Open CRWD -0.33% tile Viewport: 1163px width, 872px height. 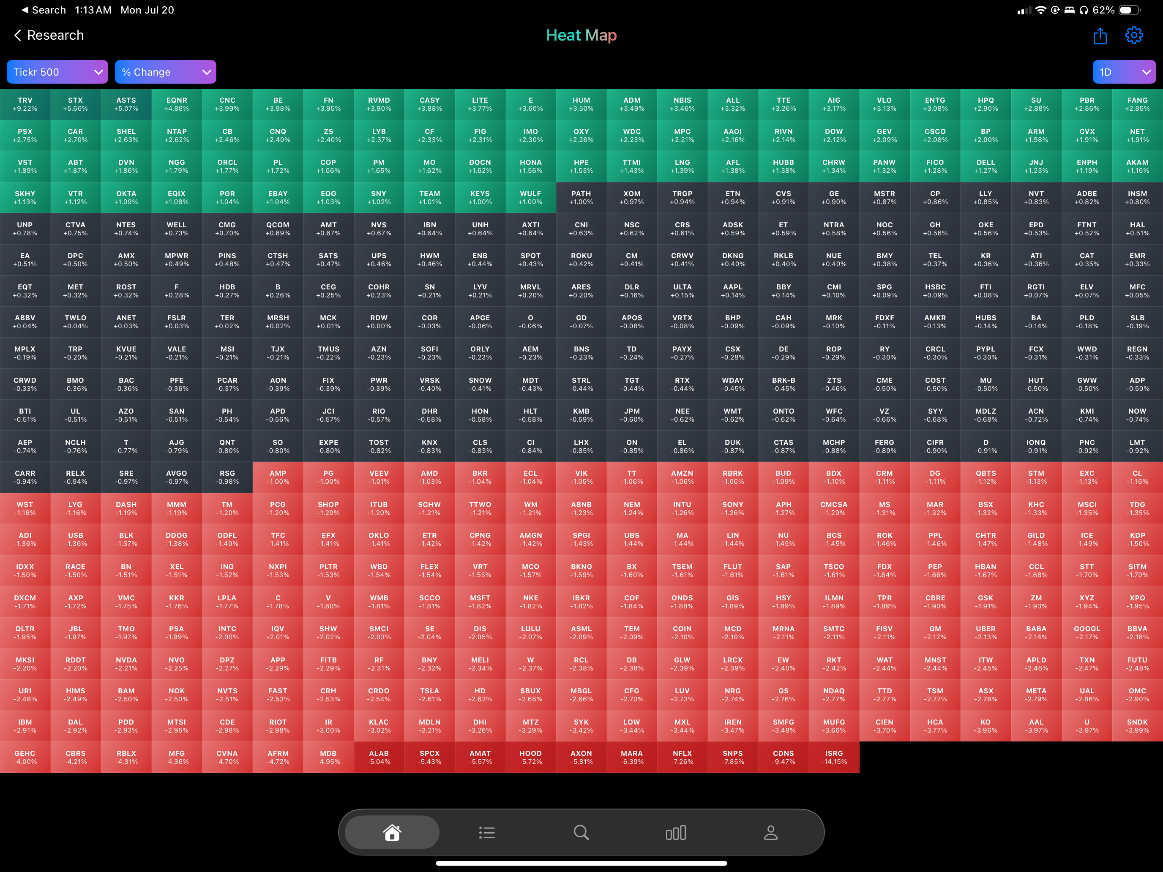tap(25, 384)
